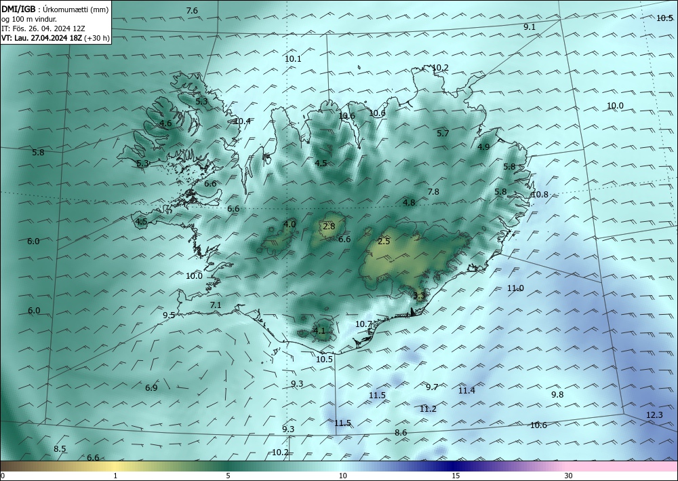Viewport: 678px width, 481px height.
Task: Select the 2.5 value on the large glacier
Action: tap(384, 242)
